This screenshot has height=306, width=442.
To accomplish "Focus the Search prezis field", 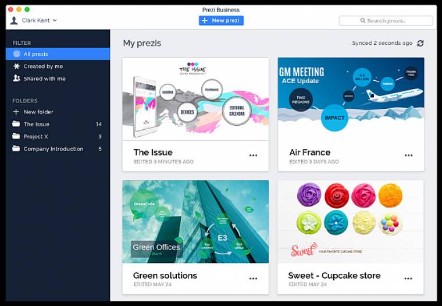I will [x=386, y=20].
